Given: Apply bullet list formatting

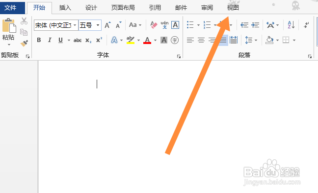Looking at the screenshot, I should (190, 25).
